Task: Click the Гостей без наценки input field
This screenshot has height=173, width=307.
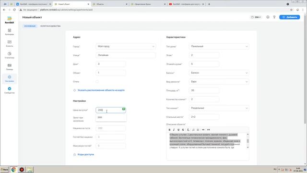Action: click(111, 137)
